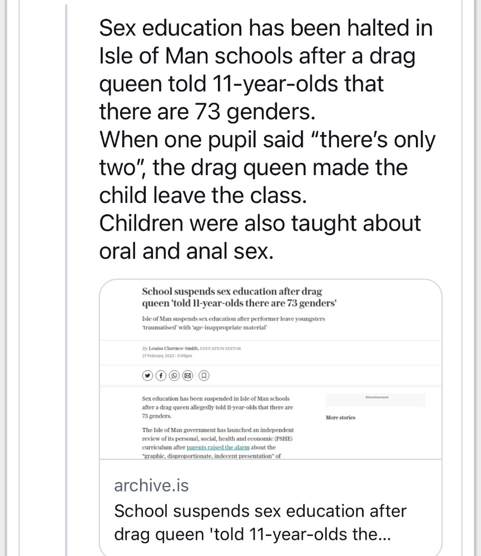Click the post line 'child leave the class.'
Screen dimensions: 481x556
[x=203, y=195]
